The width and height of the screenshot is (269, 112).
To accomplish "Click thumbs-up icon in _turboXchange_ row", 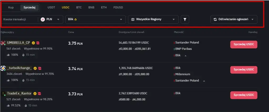I will 8,80.
